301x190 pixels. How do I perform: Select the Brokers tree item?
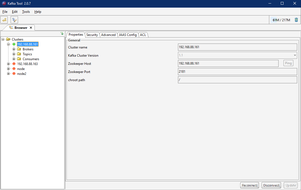pyautogui.click(x=28, y=49)
